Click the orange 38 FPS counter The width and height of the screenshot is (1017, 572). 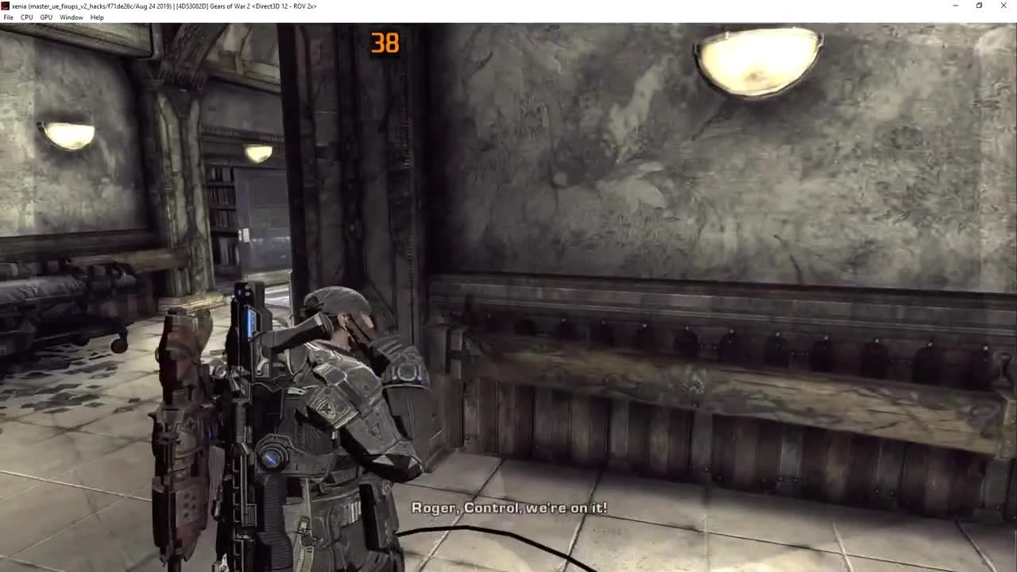pos(385,44)
